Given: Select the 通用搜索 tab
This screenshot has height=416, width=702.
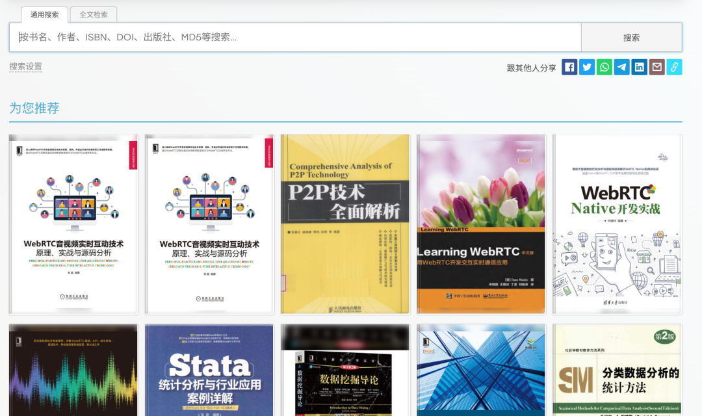Looking at the screenshot, I should (x=44, y=14).
